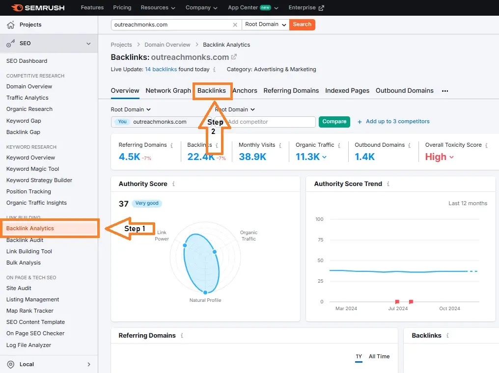Image resolution: width=499 pixels, height=373 pixels.
Task: Click Add up to 3 competitors link
Action: [397, 122]
